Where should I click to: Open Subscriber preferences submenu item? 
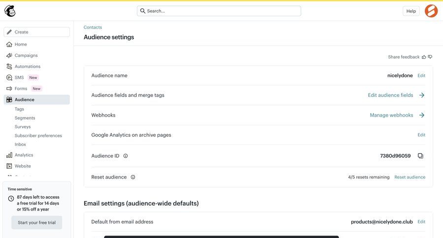point(38,136)
